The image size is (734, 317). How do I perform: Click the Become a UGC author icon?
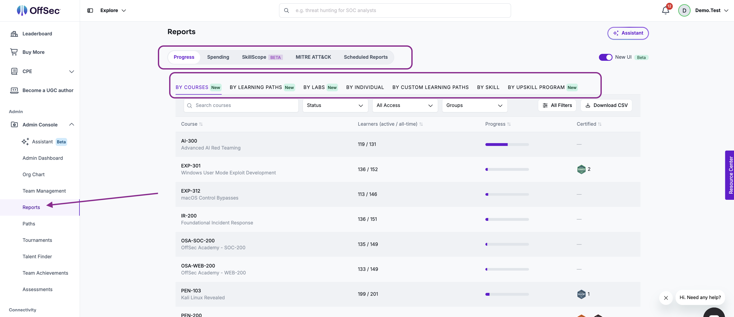[14, 90]
